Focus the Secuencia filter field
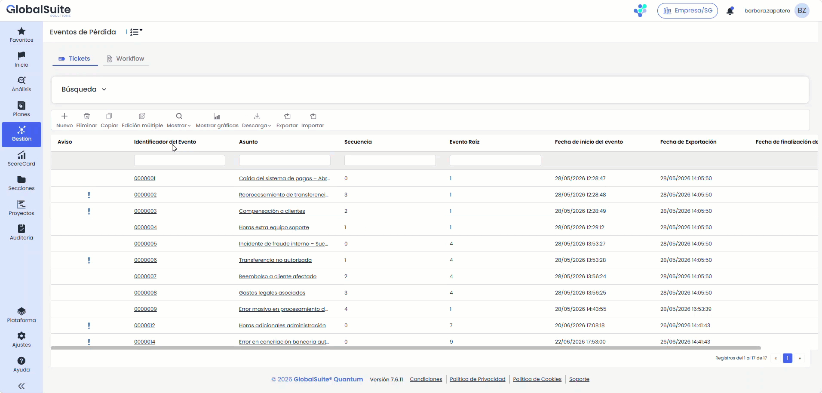The image size is (822, 393). tap(390, 160)
